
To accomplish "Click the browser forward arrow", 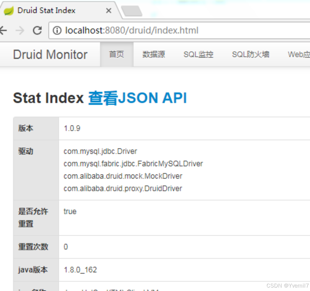I will point(20,30).
